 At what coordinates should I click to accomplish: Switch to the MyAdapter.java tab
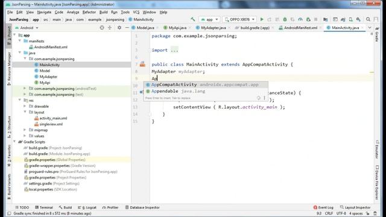pos(214,28)
